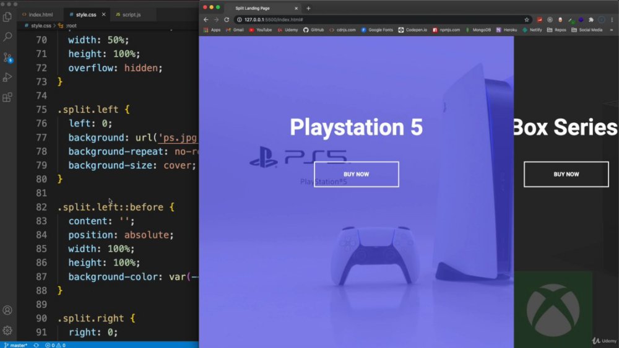Click line number 75 in gutter
The width and height of the screenshot is (619, 348).
(41, 110)
